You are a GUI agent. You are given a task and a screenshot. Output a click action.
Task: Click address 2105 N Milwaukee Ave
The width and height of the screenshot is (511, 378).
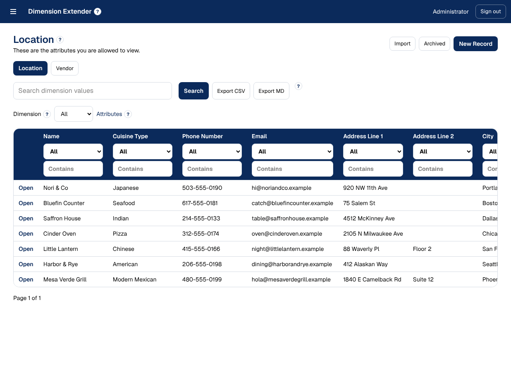coord(373,234)
